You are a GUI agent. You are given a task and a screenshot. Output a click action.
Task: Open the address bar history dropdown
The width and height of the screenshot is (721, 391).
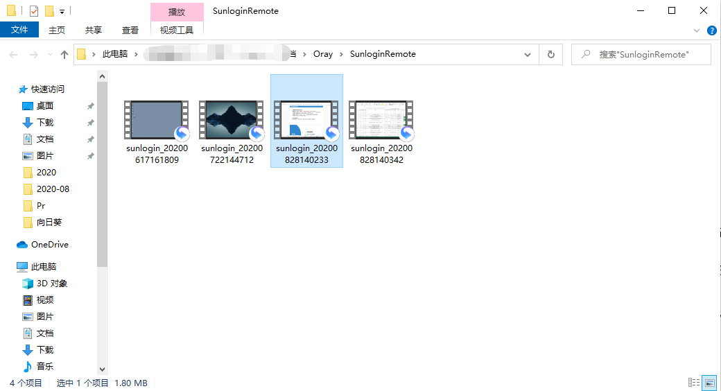point(528,55)
